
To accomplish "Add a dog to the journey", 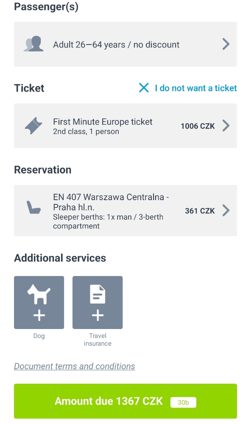I will 39,302.
